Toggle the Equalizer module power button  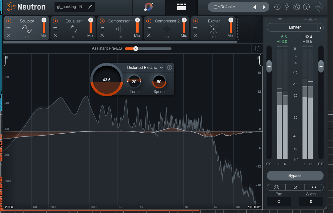55,21
